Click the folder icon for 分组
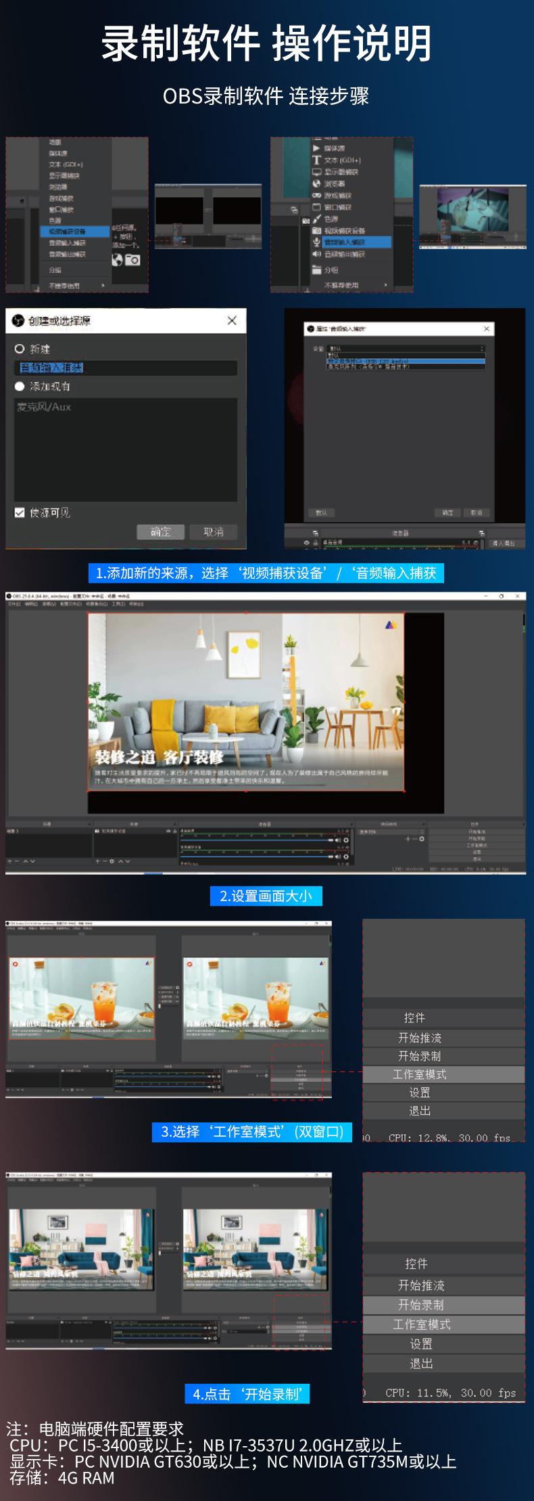The width and height of the screenshot is (534, 1501). pyautogui.click(x=316, y=269)
